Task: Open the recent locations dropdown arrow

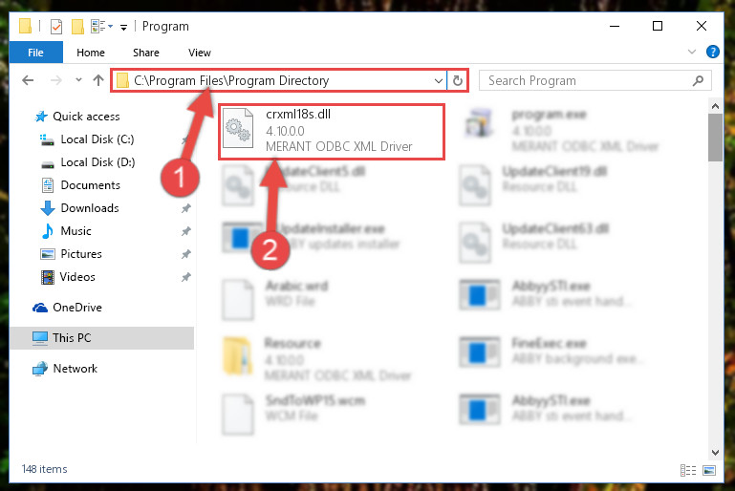Action: click(78, 80)
